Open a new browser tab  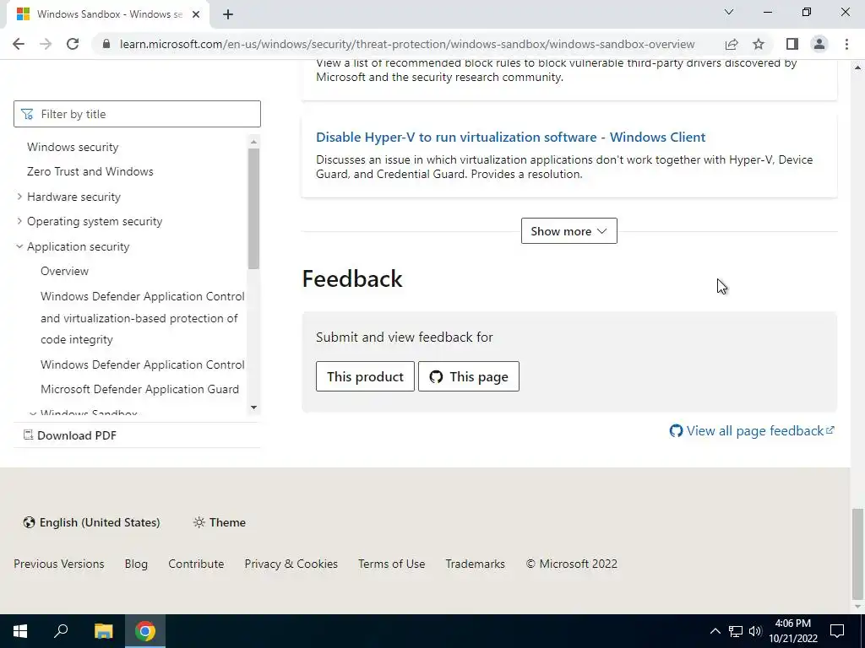228,14
